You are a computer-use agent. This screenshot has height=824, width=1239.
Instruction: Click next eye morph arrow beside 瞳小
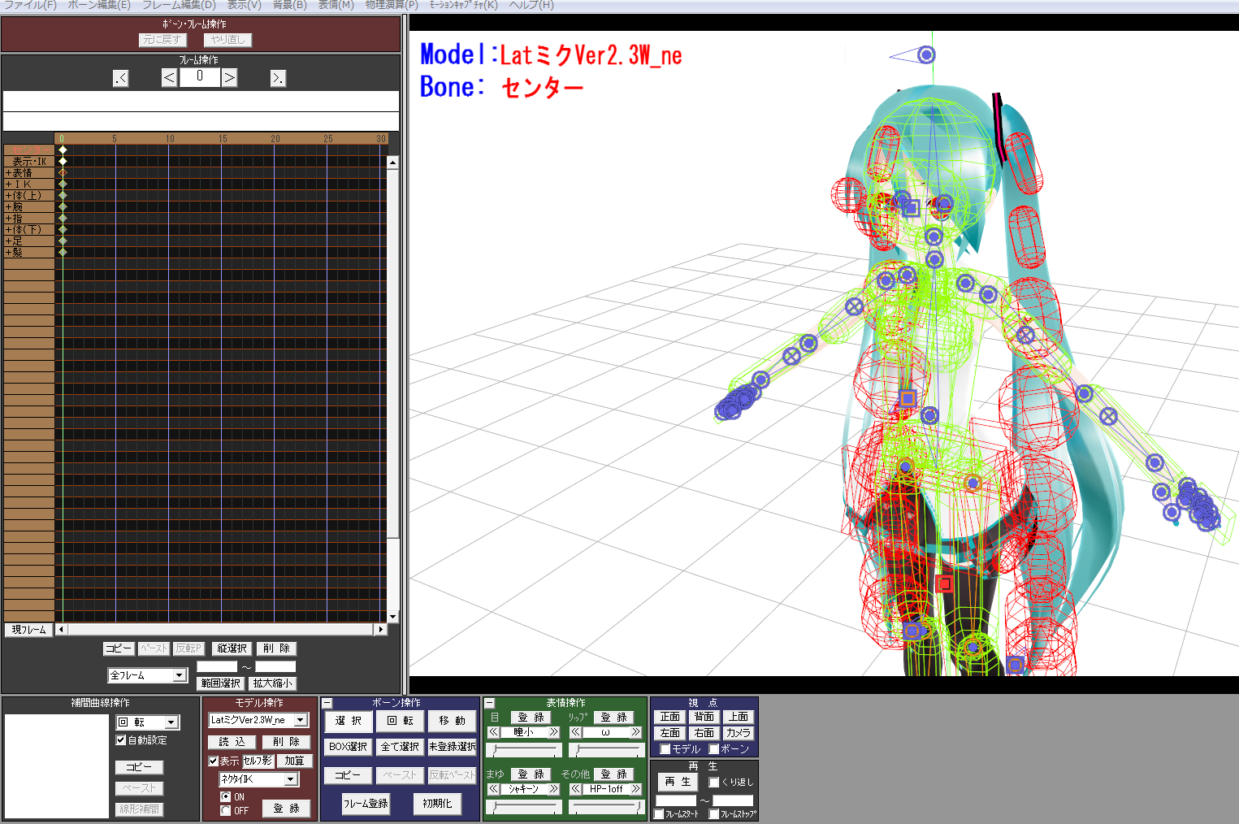[x=554, y=732]
